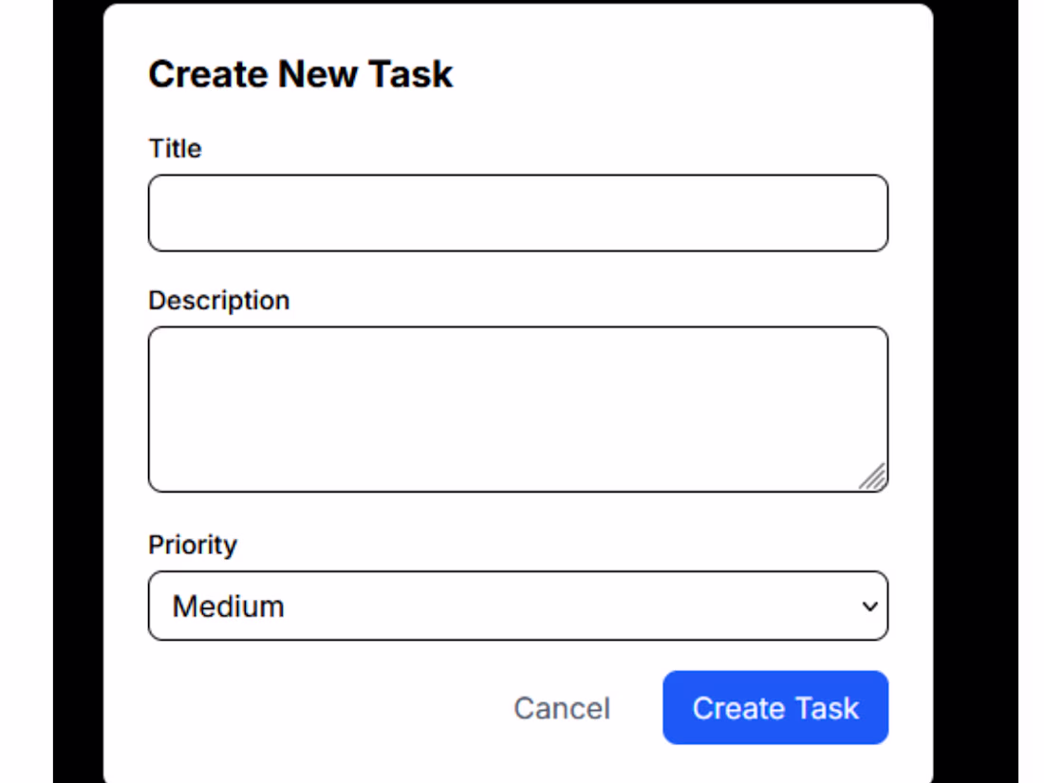Screen dimensions: 1044x783
Task: Click the 'Title' field label
Action: tap(176, 149)
